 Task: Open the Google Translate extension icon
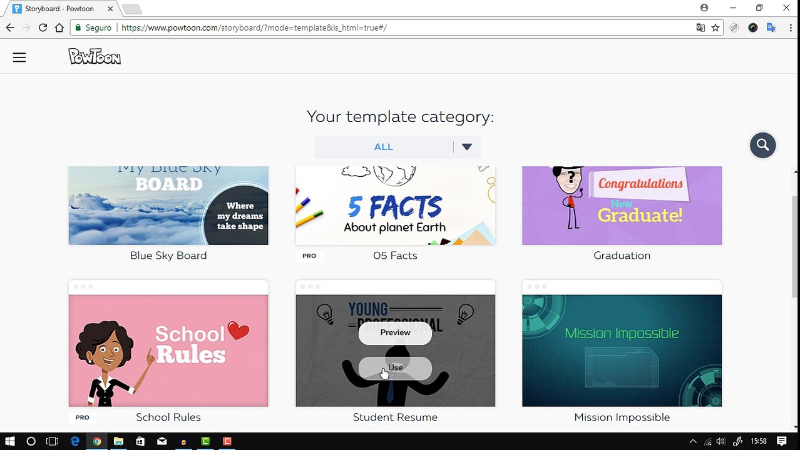(x=771, y=27)
